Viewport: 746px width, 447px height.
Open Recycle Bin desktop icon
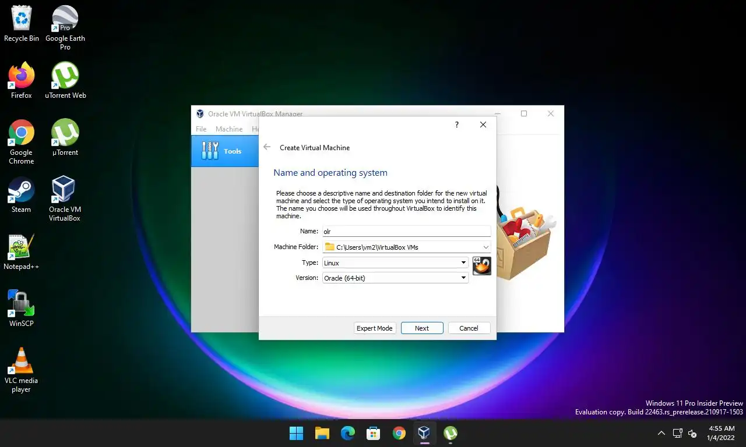click(22, 24)
